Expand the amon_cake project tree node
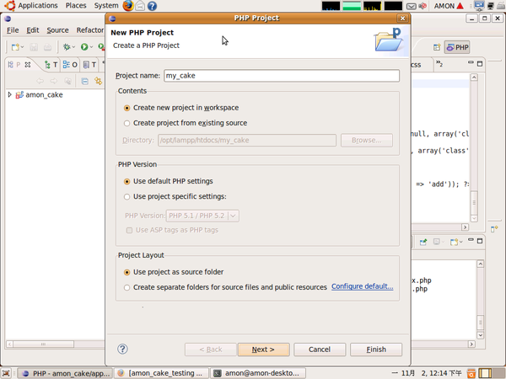The width and height of the screenshot is (506, 379). click(x=9, y=94)
